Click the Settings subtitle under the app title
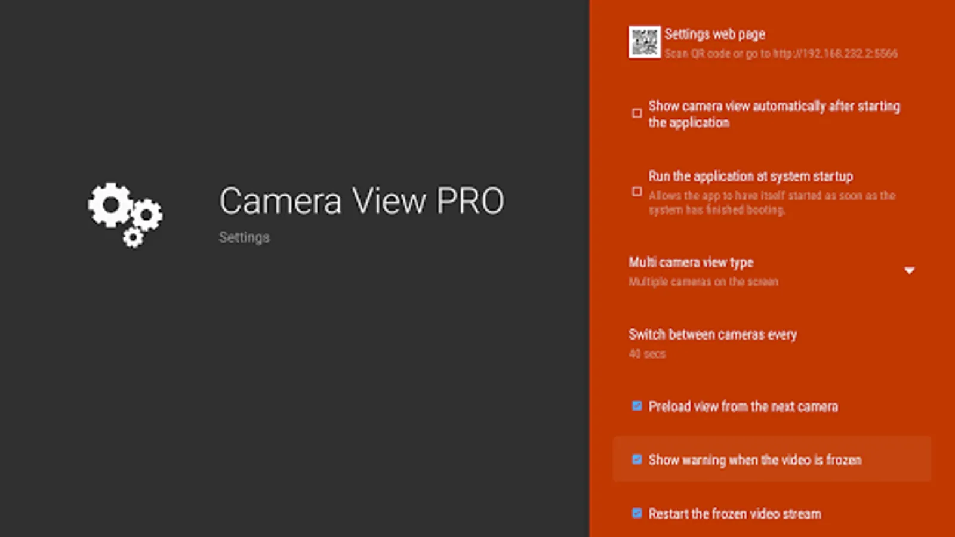The image size is (955, 537). 244,237
